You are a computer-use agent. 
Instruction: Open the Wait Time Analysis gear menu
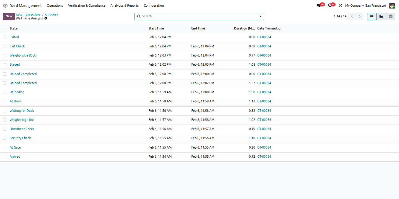tap(46, 19)
